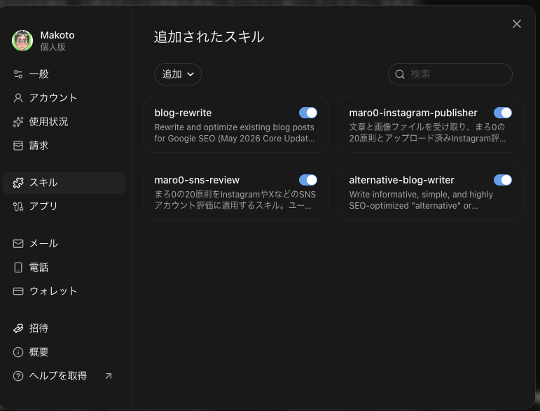Click the billing icon beside 請求
This screenshot has height=411, width=540.
coord(18,146)
